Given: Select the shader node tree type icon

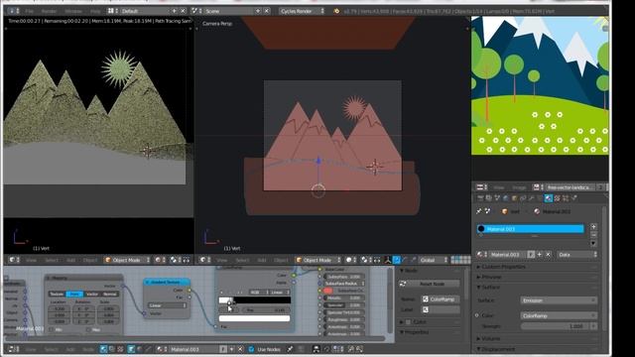Looking at the screenshot, I should pos(103,349).
